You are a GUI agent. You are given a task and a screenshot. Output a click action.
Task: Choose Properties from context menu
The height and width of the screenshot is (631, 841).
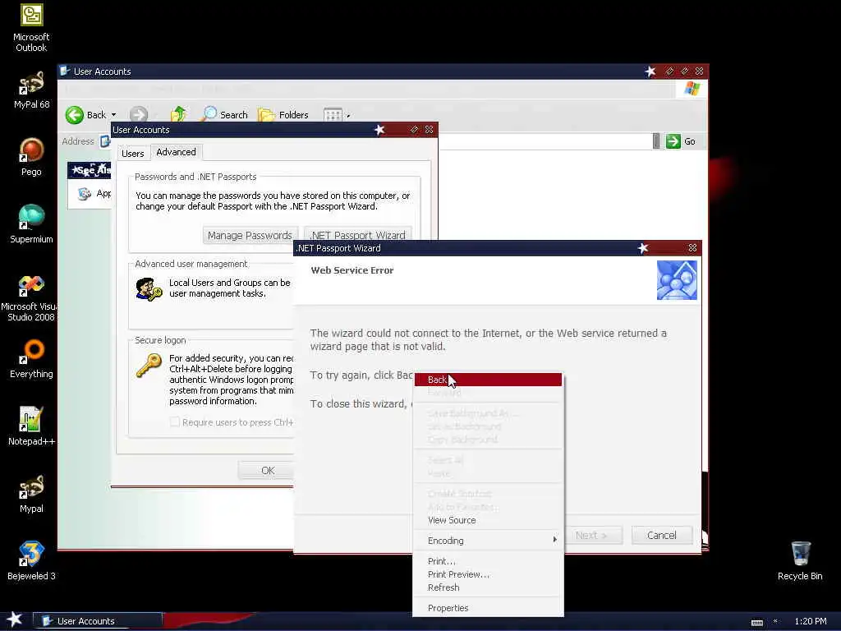click(488, 608)
